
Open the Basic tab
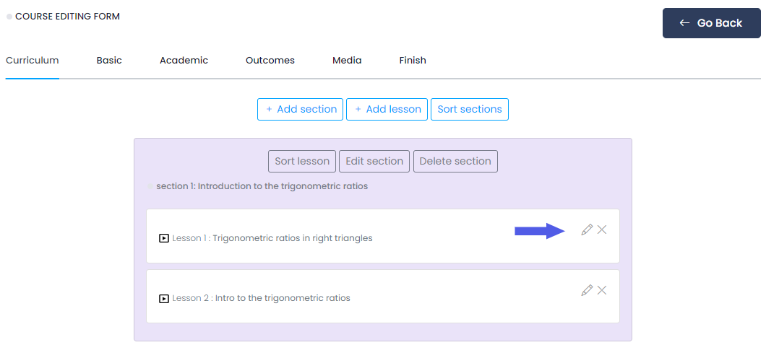109,61
